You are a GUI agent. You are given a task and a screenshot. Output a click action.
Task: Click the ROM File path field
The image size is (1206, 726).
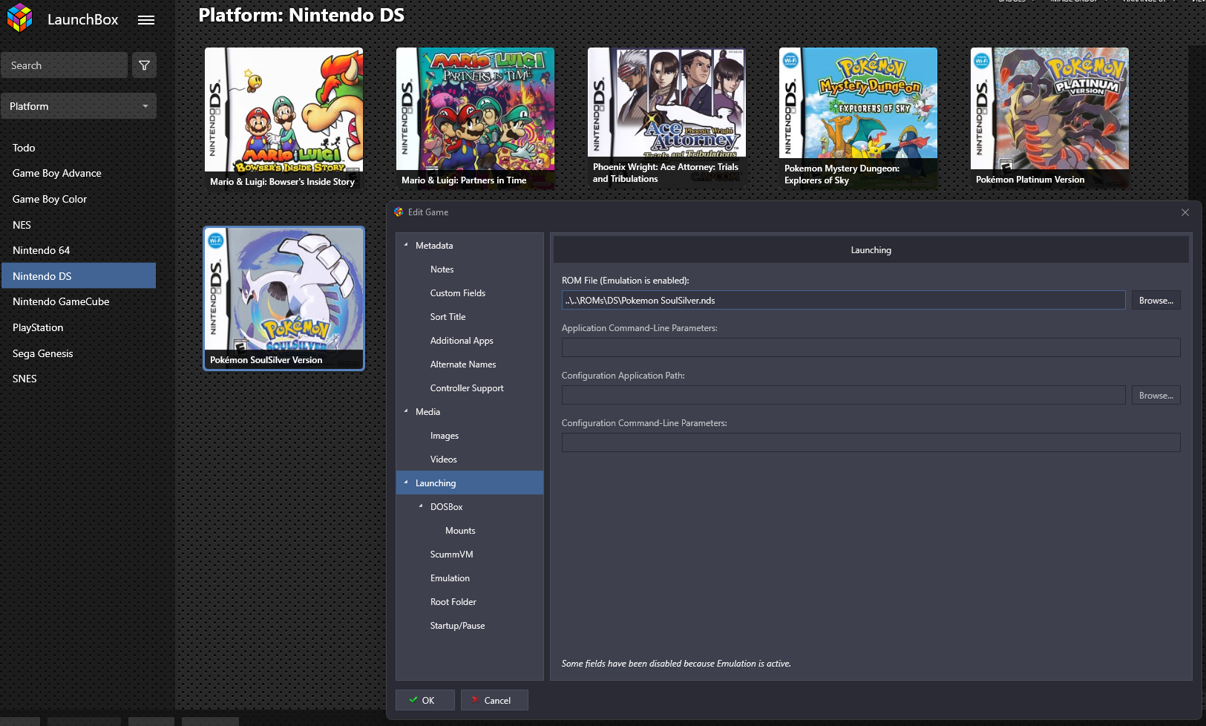(843, 300)
